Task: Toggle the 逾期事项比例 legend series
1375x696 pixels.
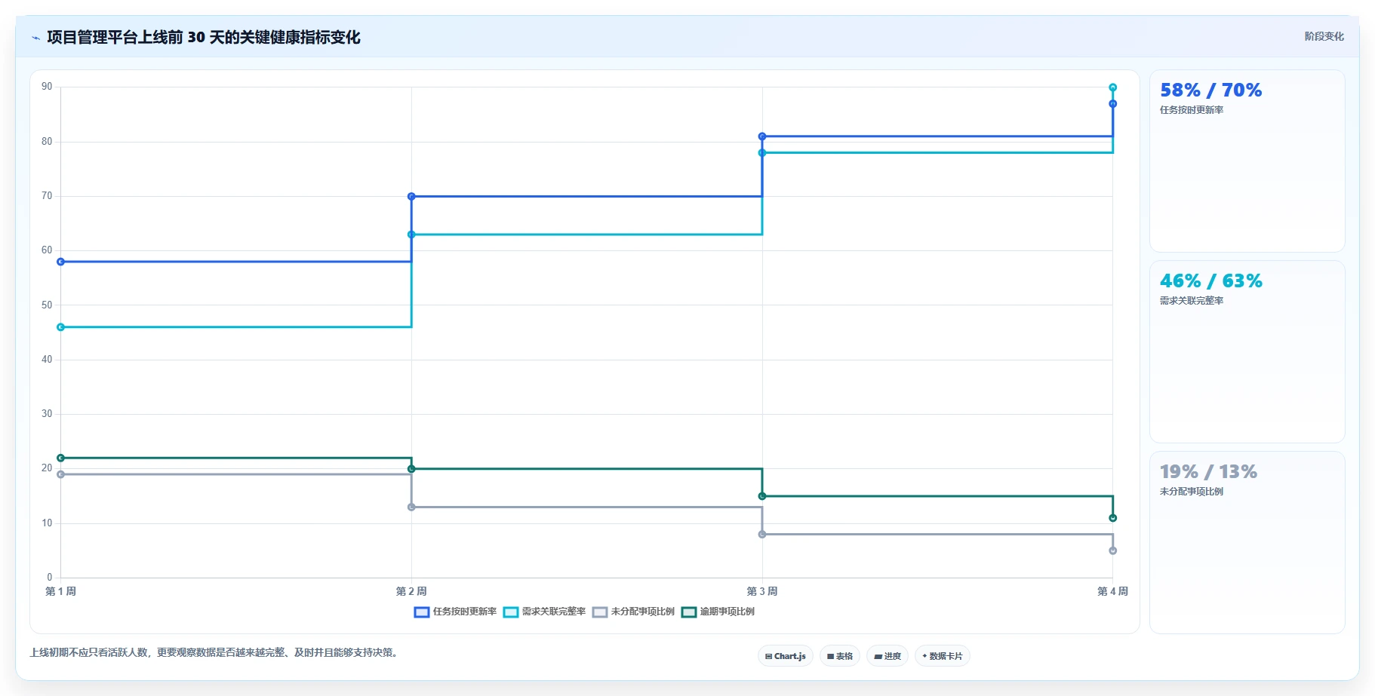Action: coord(718,612)
